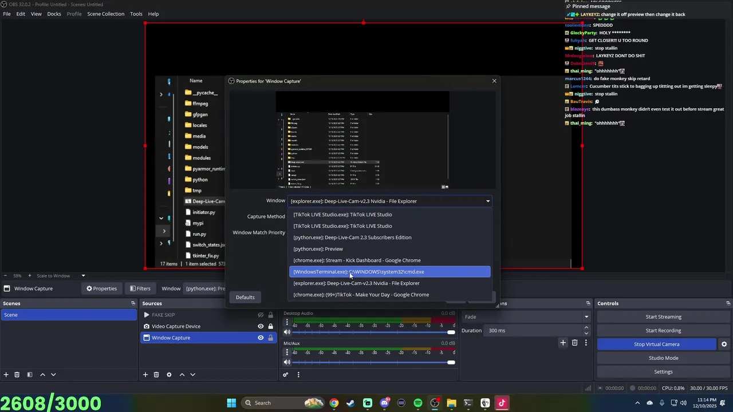Hide the Window Capture source
The width and height of the screenshot is (733, 412).
261,338
